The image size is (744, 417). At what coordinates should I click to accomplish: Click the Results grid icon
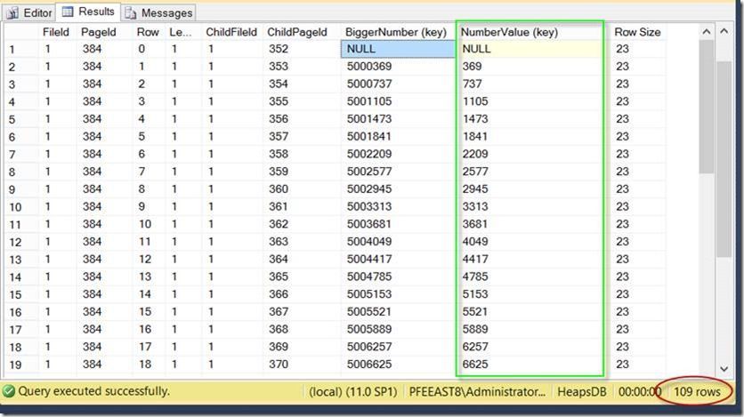(68, 12)
